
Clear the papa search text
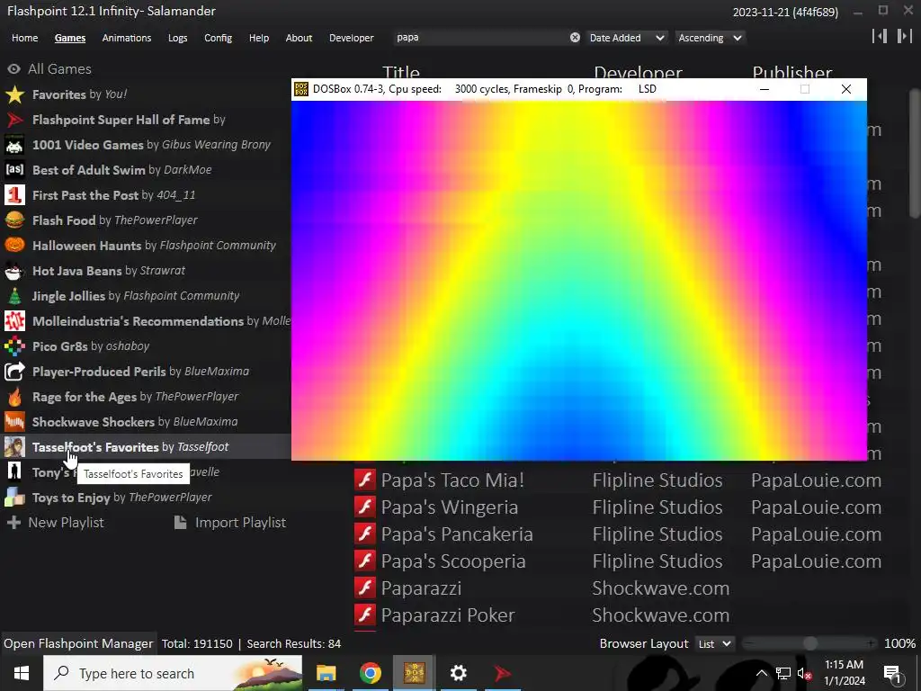pos(575,38)
